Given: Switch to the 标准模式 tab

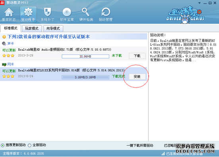Looking at the screenshot, I should coord(11,28).
